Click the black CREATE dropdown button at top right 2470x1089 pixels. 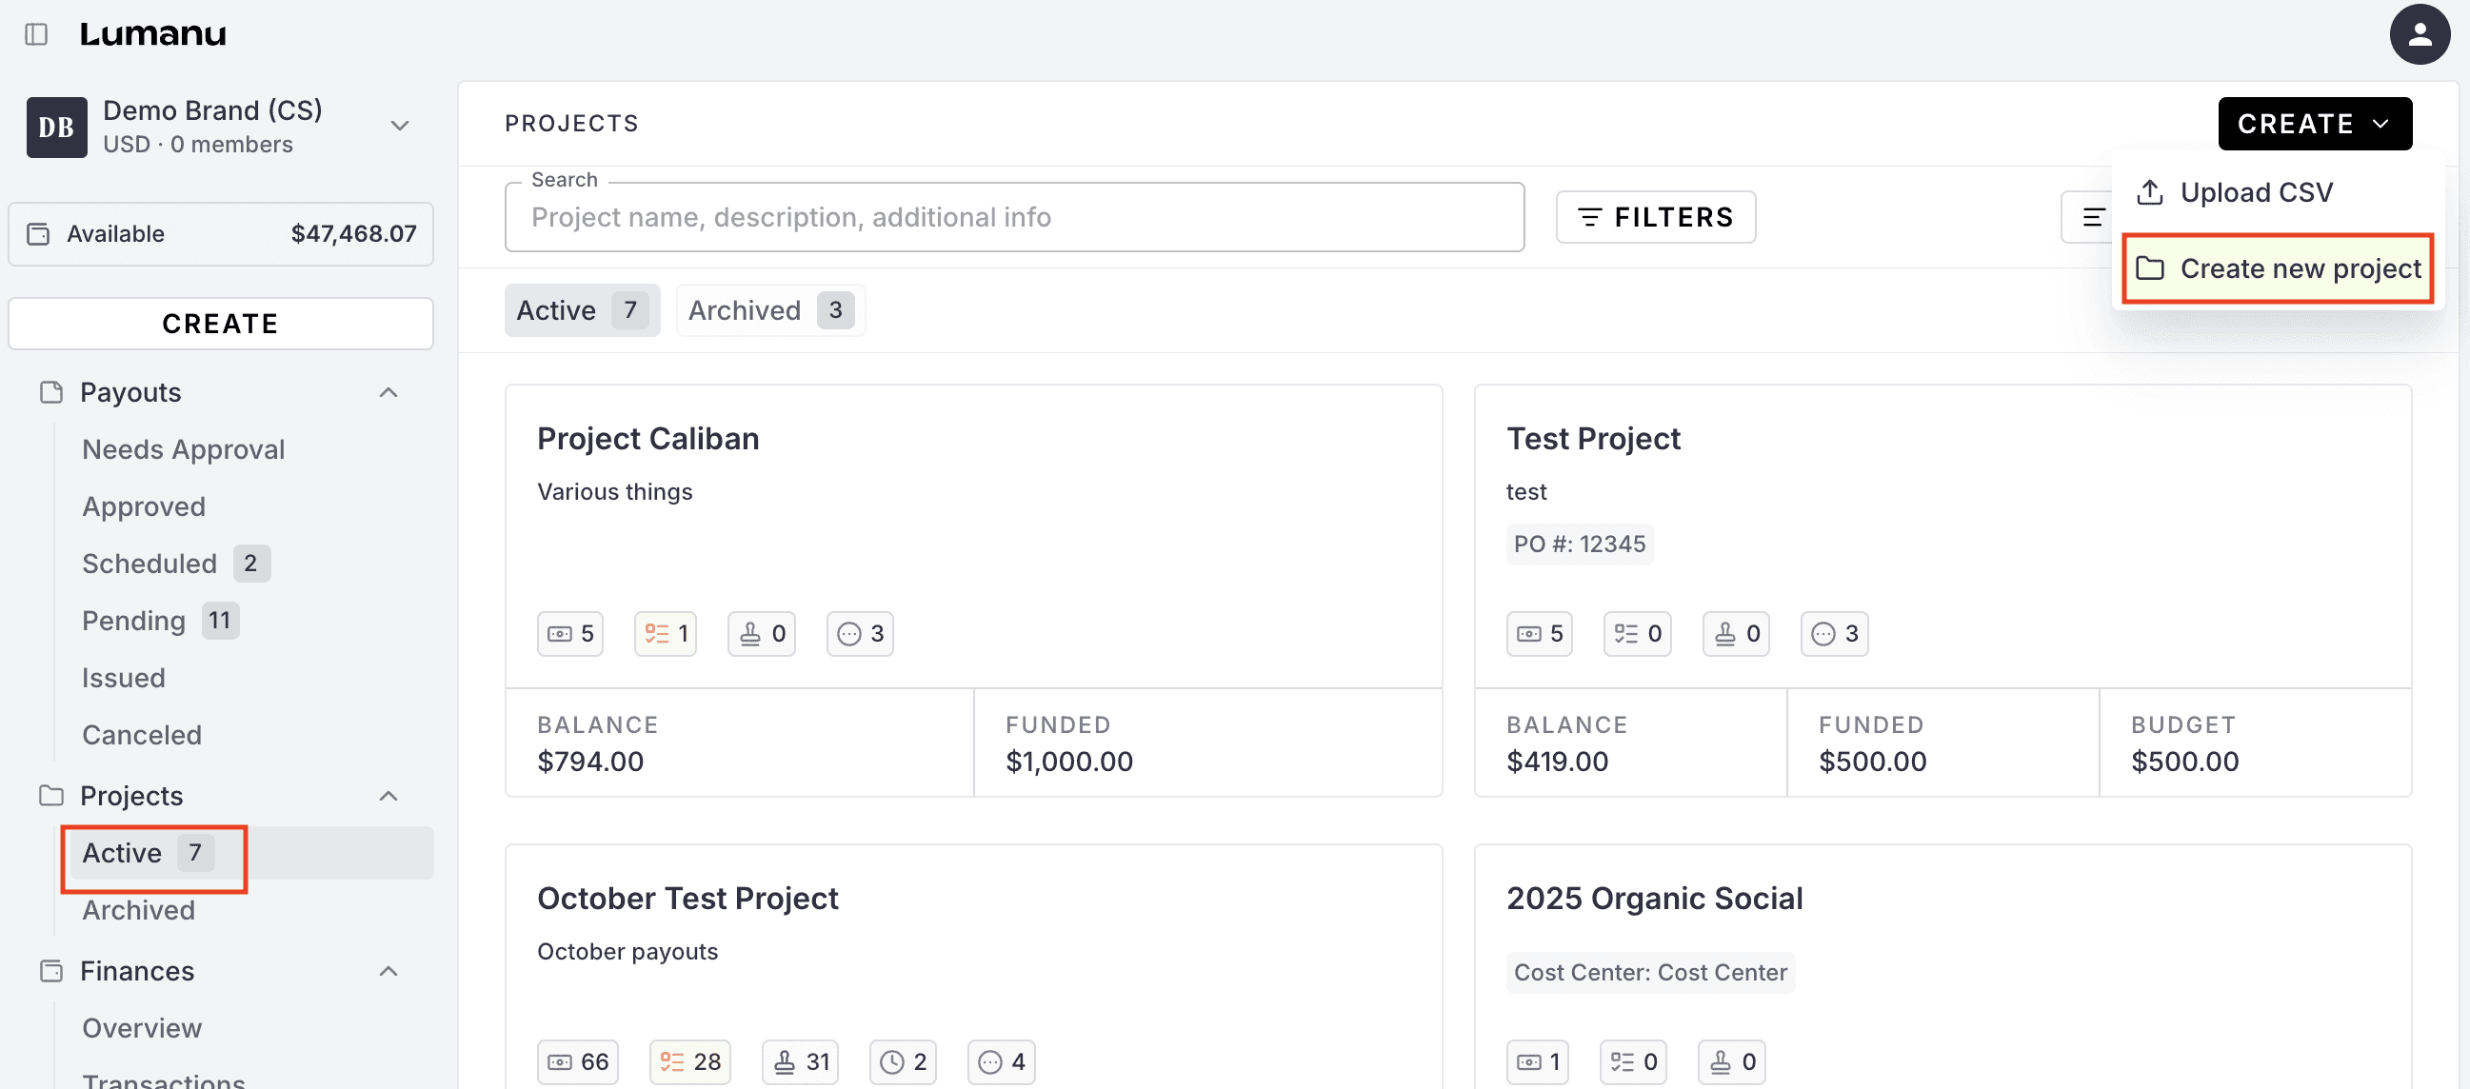pos(2315,124)
